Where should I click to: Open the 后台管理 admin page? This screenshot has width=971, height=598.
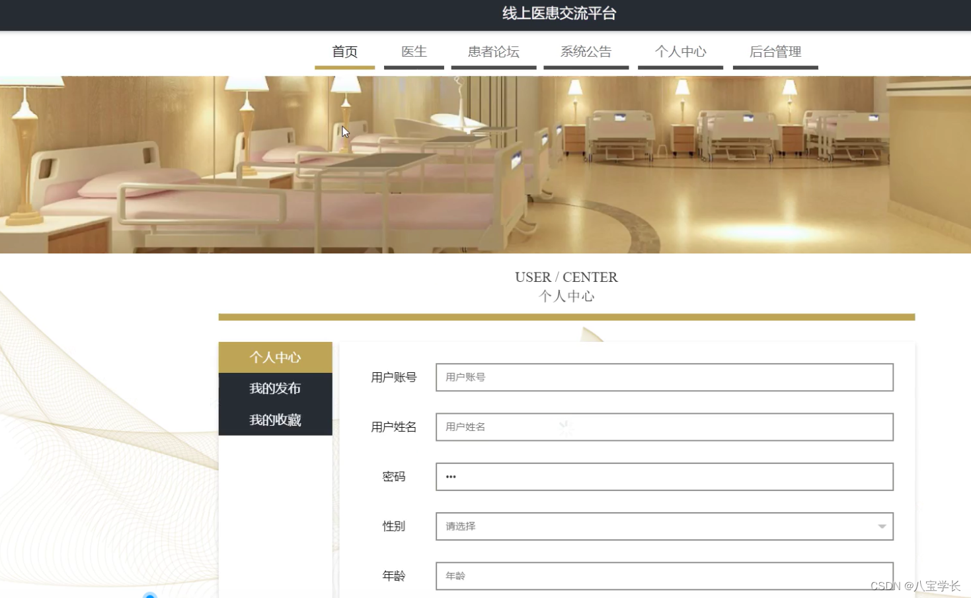click(x=775, y=51)
